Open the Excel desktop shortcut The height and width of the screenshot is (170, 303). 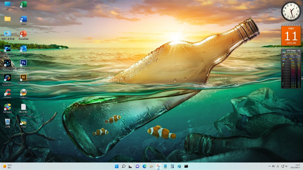pos(23,5)
